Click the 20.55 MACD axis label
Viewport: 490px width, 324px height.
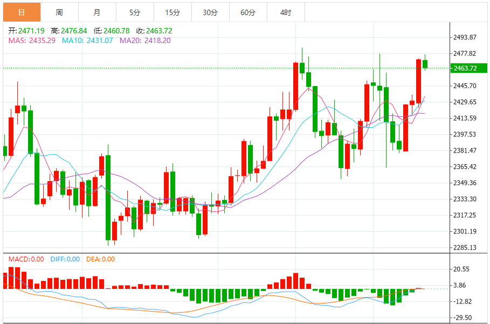[x=461, y=270]
